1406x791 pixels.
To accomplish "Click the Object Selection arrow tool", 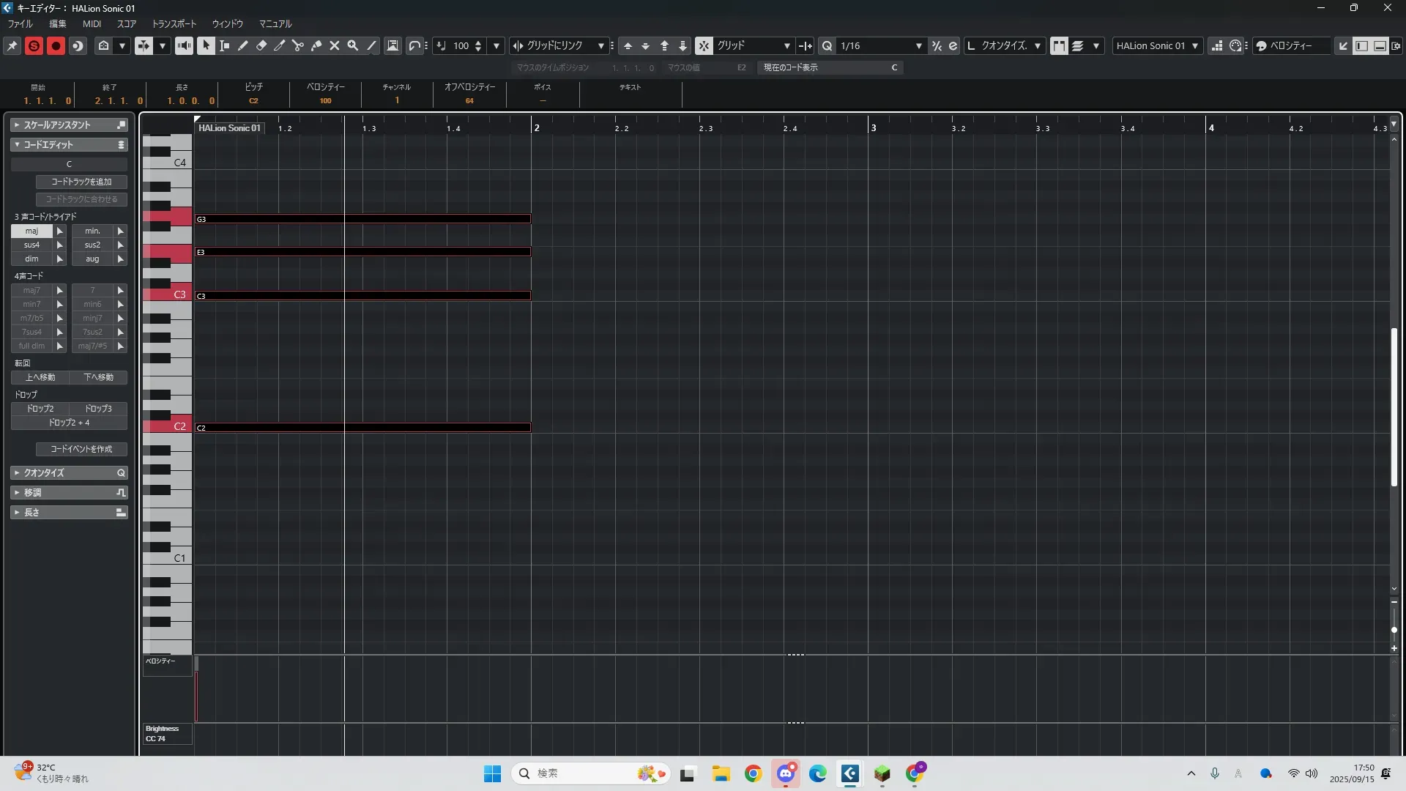I will point(206,45).
